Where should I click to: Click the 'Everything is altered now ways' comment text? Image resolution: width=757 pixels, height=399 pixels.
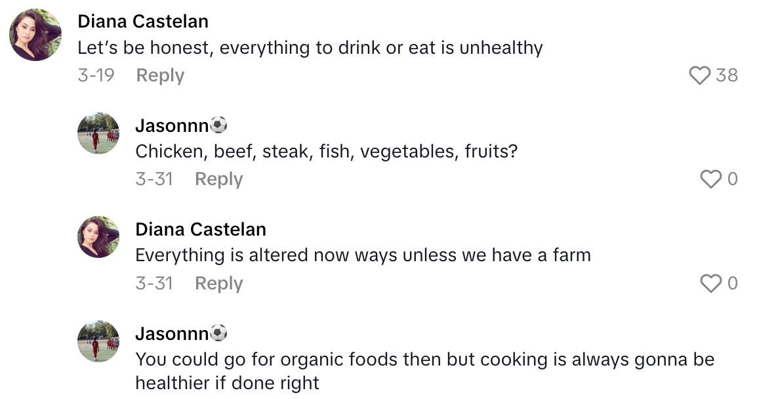[363, 255]
